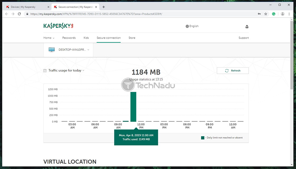Click the scrollbar up arrow
The width and height of the screenshot is (296, 169).
click(x=292, y=19)
